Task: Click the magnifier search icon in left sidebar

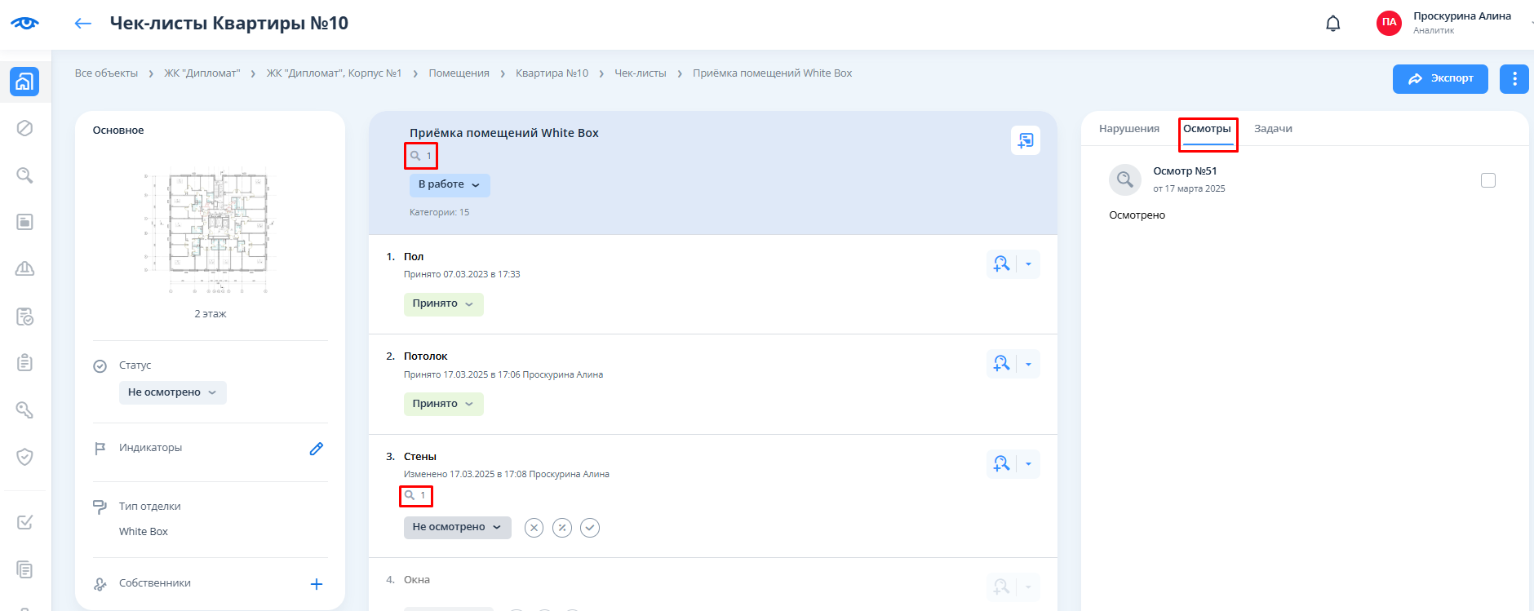Action: [24, 175]
